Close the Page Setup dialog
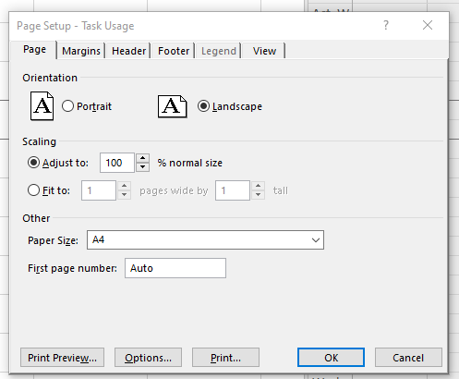Viewport: 459px width, 379px height. tap(428, 25)
